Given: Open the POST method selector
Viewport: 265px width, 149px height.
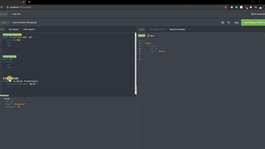Looking at the screenshot, I should [x=5, y=22].
